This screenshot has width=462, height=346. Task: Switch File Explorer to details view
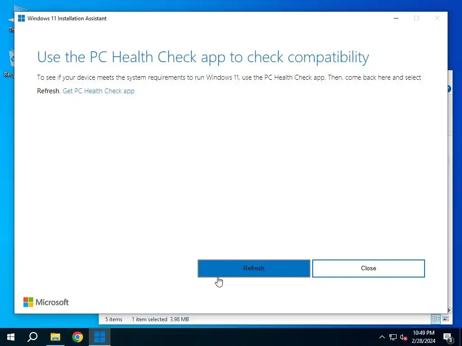click(436, 319)
